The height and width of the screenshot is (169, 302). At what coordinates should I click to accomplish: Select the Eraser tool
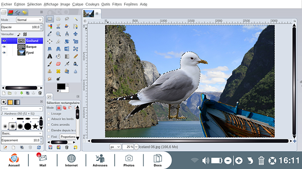pyautogui.click(x=59, y=64)
